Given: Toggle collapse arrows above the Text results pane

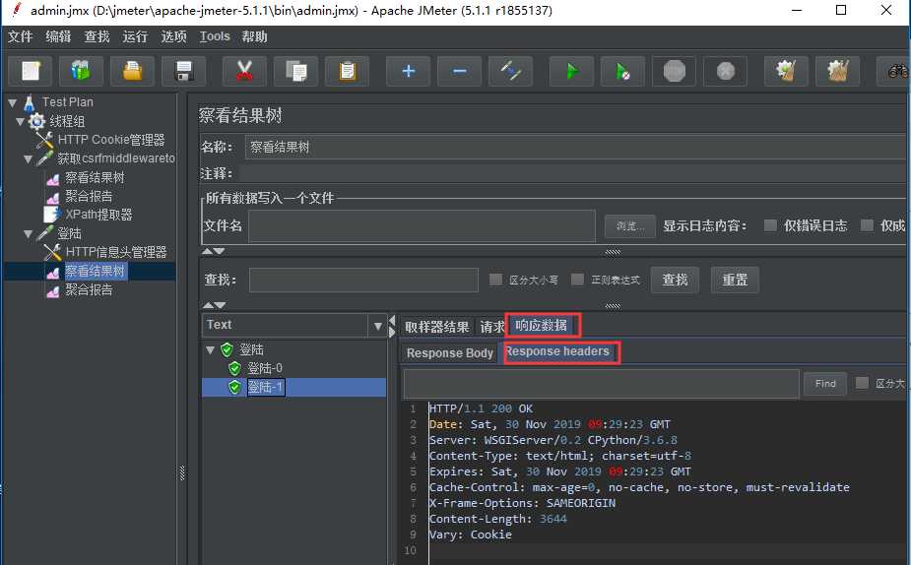Looking at the screenshot, I should click(214, 305).
